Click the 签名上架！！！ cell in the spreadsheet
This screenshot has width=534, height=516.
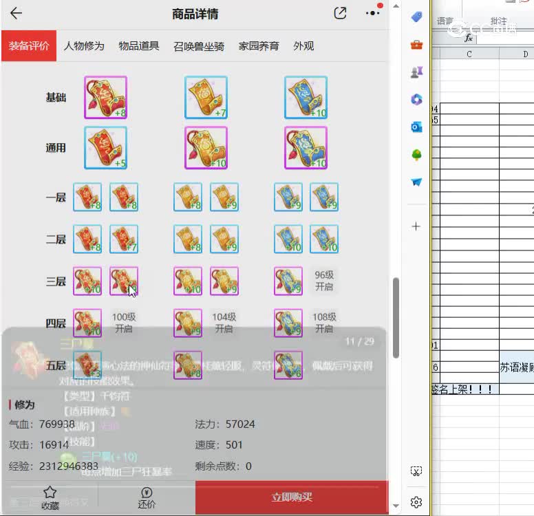click(465, 389)
